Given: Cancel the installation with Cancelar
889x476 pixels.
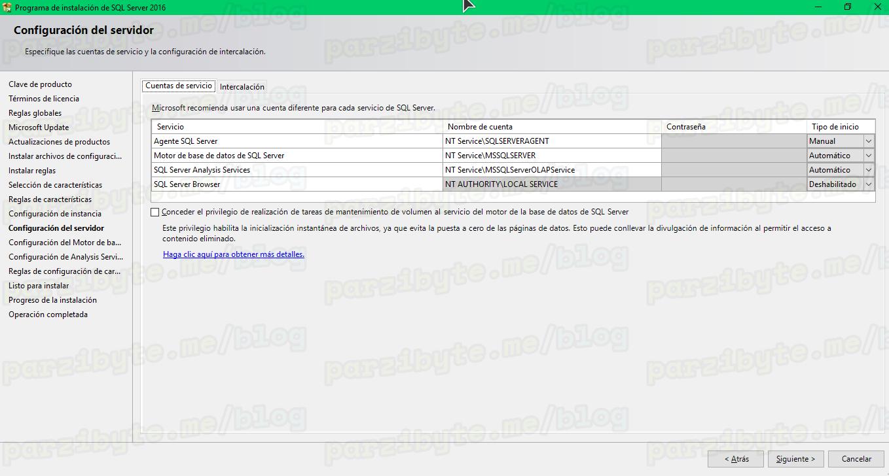Looking at the screenshot, I should point(856,459).
